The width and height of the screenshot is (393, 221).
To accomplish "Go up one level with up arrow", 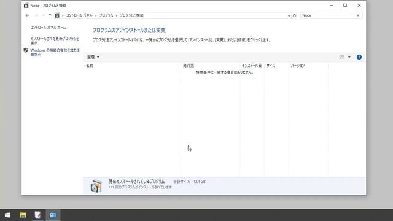I will (50, 15).
